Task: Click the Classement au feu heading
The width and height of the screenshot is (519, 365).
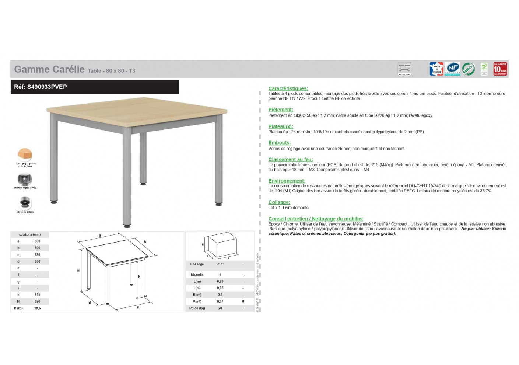Action: click(291, 160)
